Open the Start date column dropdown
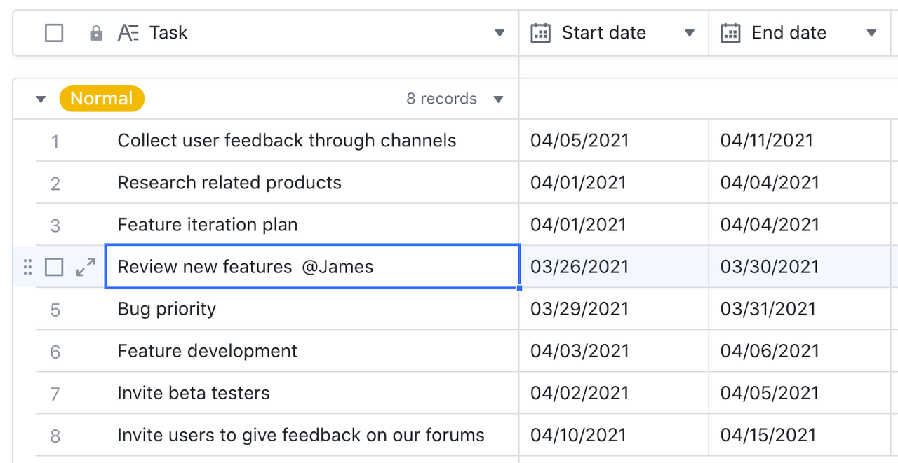The width and height of the screenshot is (898, 463). (x=689, y=33)
